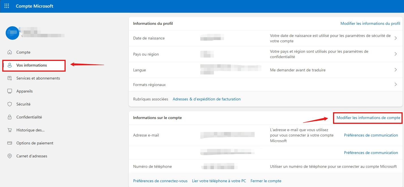Click the Vos informations person icon
This screenshot has width=404, height=187.
10,65
